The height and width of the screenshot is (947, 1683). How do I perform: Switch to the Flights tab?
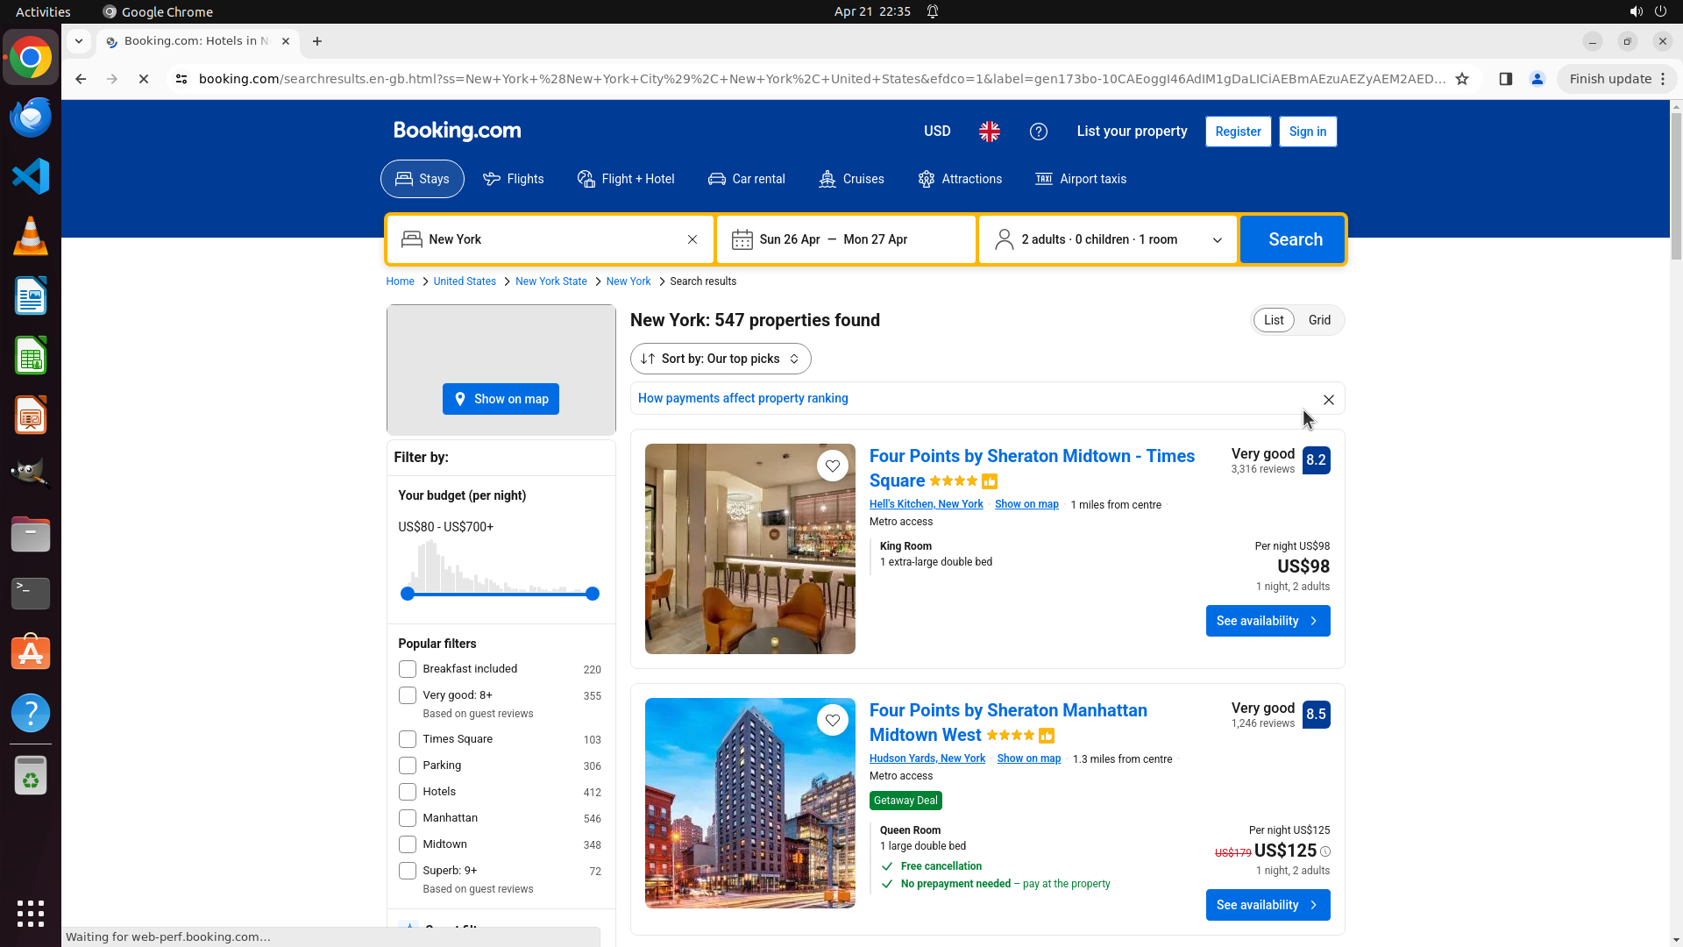[514, 179]
